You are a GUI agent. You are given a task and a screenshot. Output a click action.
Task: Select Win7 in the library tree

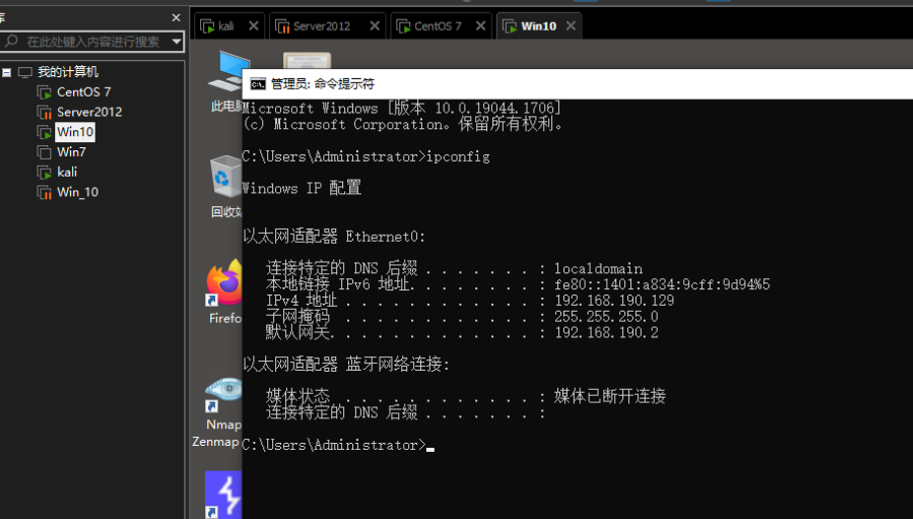click(71, 152)
